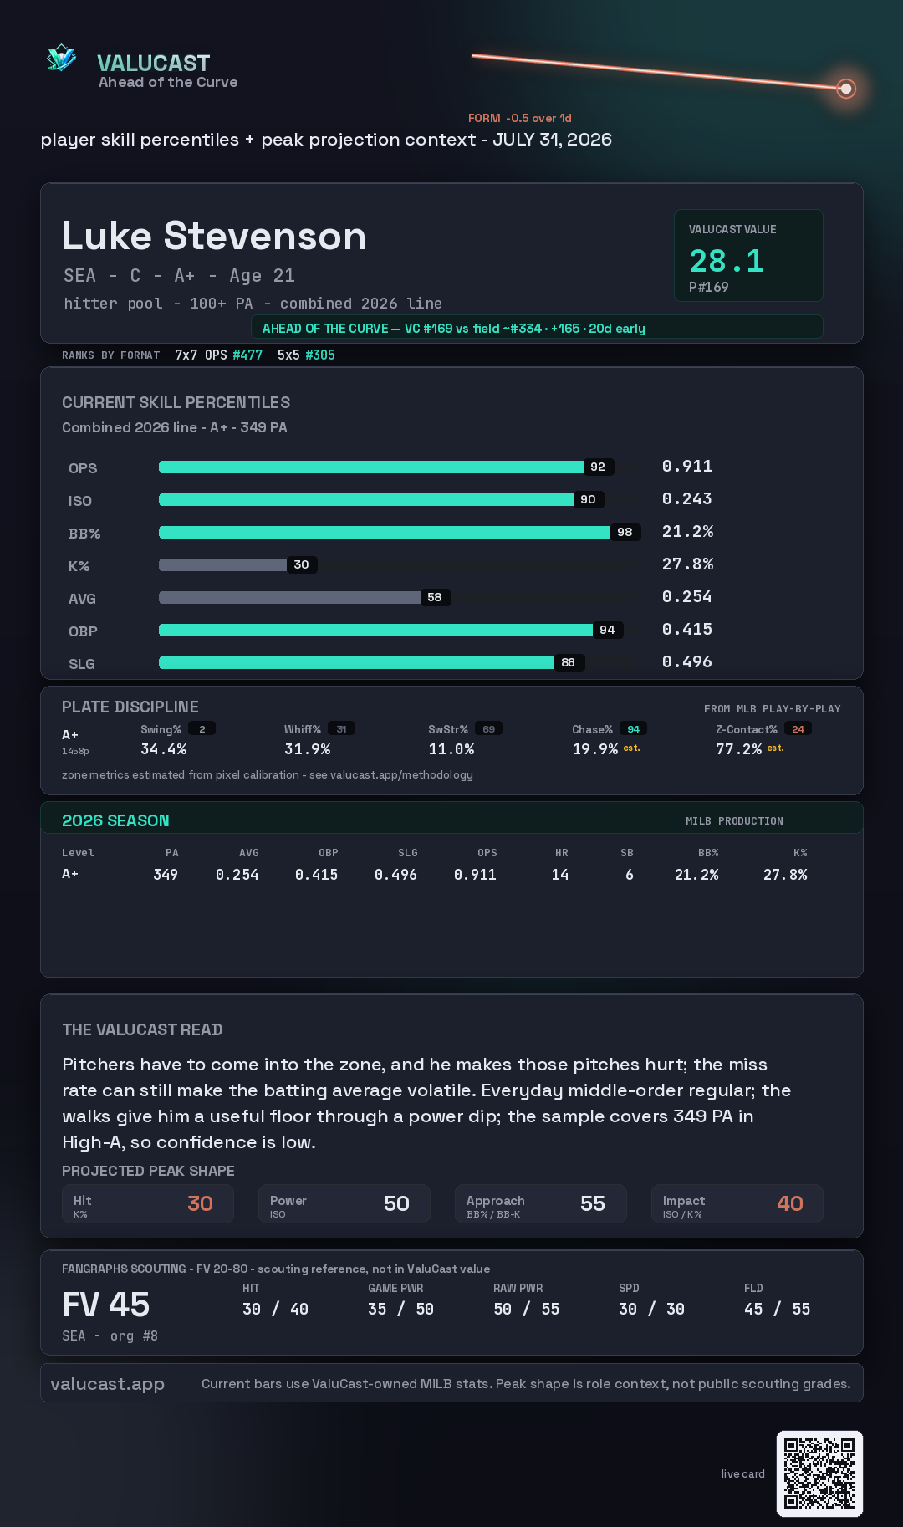Click the BB% percentile badge 98
903x1527 pixels.
(x=625, y=532)
